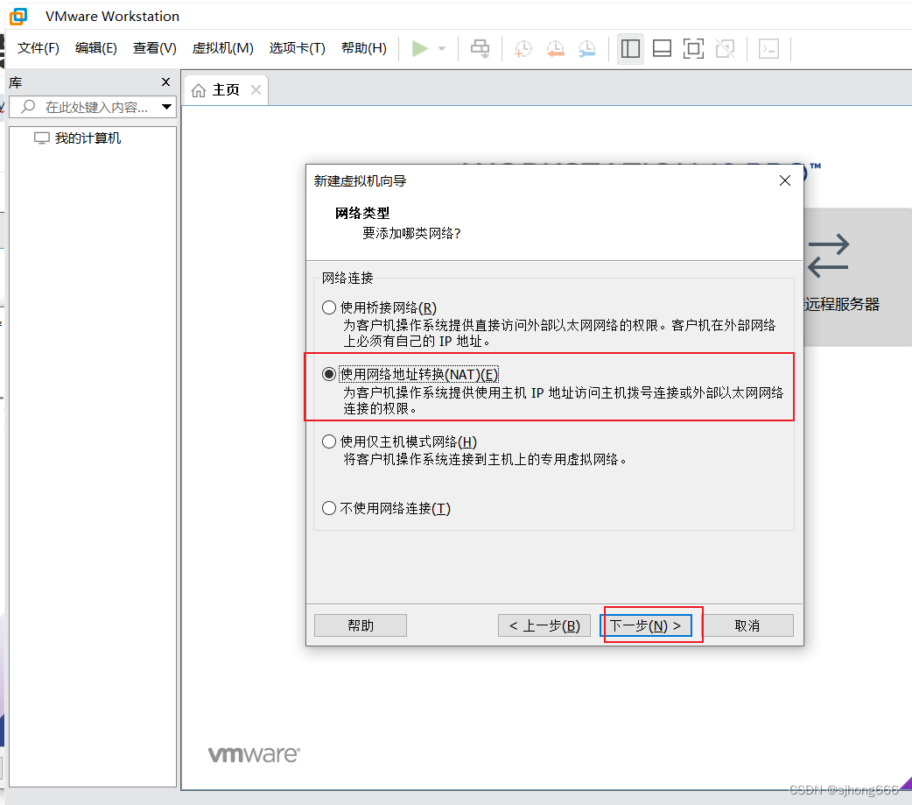Image resolution: width=912 pixels, height=805 pixels.
Task: Click the search magnifier icon in library
Action: point(28,107)
